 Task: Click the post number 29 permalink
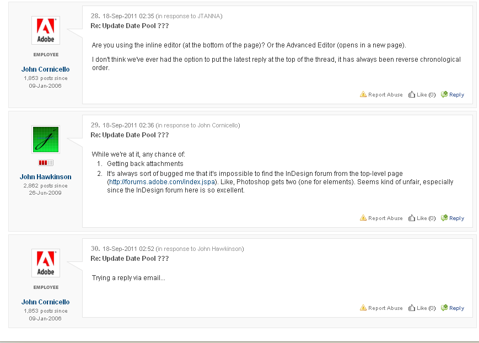pyautogui.click(x=95, y=125)
